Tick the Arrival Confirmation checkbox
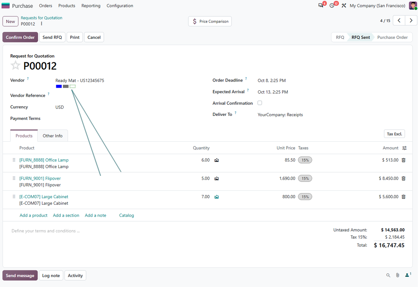 click(260, 103)
